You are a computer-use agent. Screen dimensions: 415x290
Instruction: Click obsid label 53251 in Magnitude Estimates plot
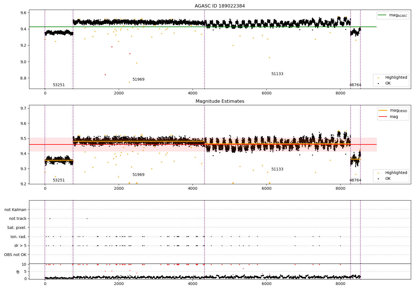click(x=59, y=180)
